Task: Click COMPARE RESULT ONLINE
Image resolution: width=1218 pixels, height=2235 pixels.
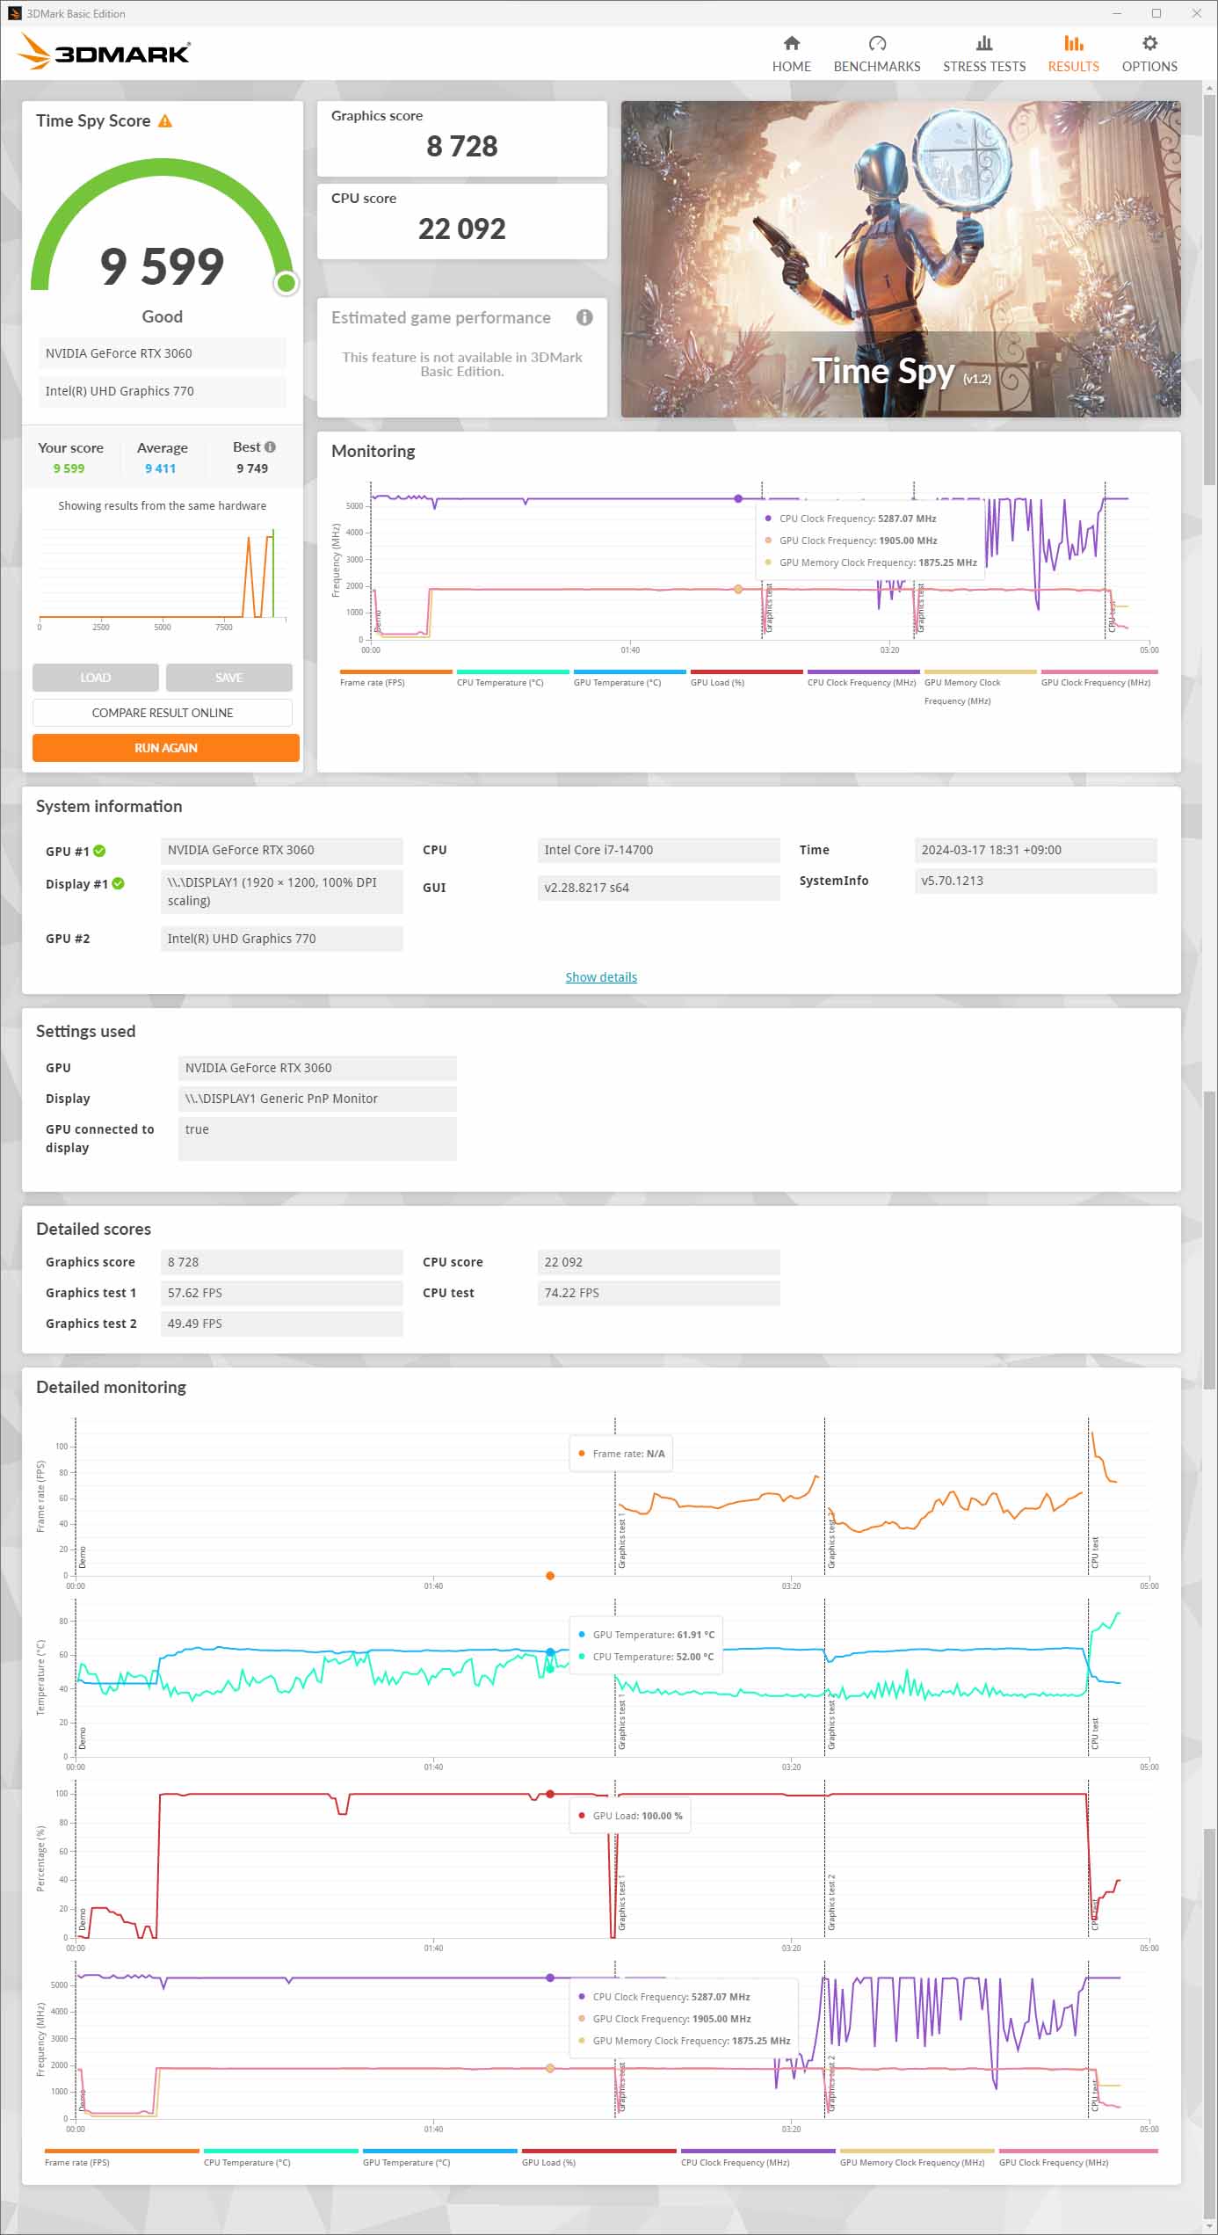Action: 163,713
